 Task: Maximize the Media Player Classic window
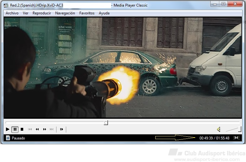click(x=223, y=4)
